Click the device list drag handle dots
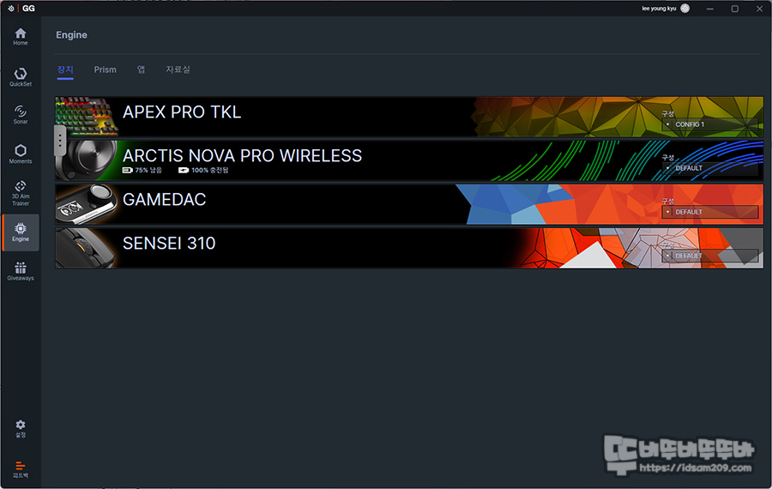Viewport: 772px width, 489px height. pyautogui.click(x=60, y=141)
